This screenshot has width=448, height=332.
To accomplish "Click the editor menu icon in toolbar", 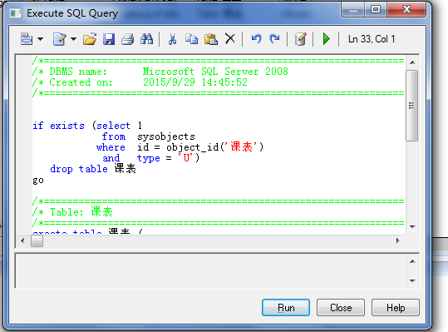I will point(27,39).
